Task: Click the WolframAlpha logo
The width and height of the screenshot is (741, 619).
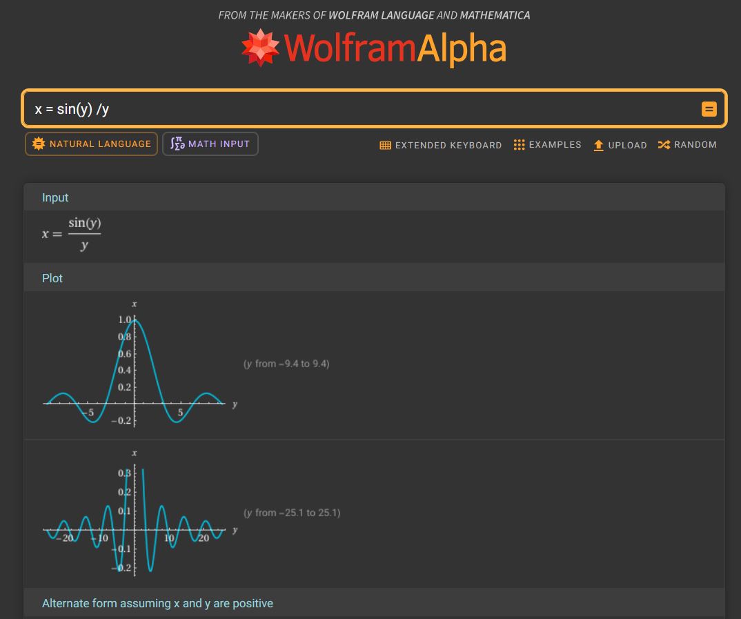Action: coord(374,48)
